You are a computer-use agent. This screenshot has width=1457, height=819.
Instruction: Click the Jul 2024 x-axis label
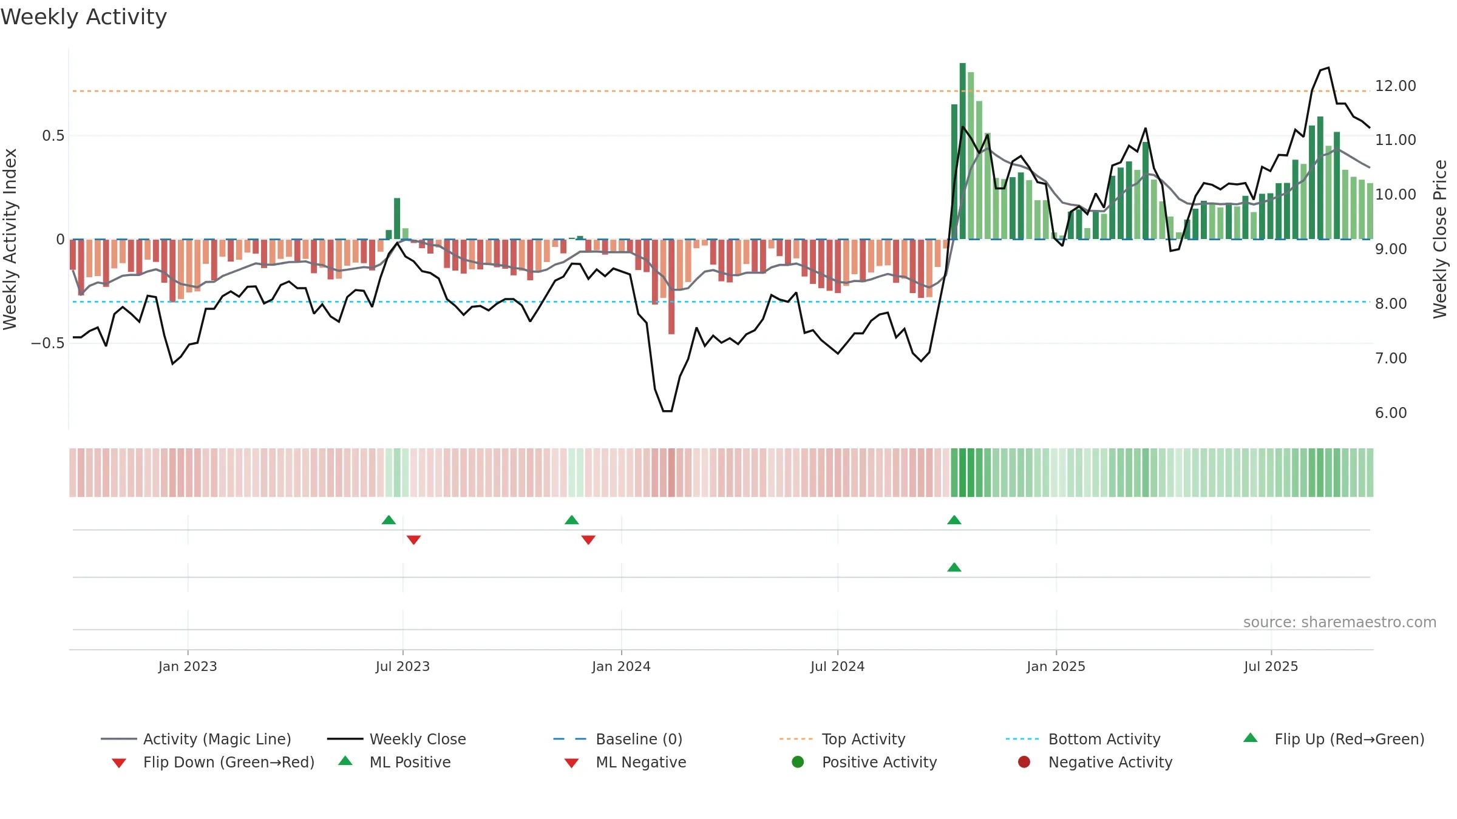(837, 666)
